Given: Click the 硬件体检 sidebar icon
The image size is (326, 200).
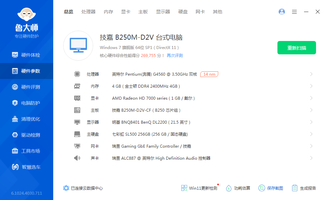Looking at the screenshot, I should click(15, 55).
